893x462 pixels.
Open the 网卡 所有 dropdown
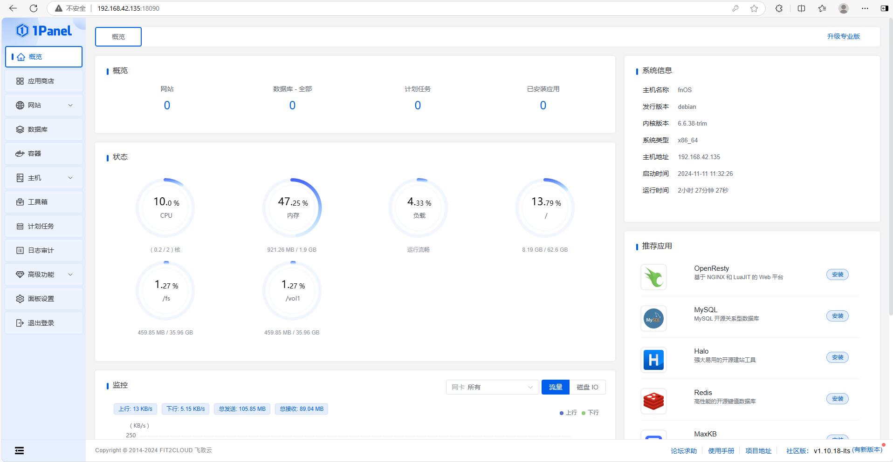pos(493,387)
